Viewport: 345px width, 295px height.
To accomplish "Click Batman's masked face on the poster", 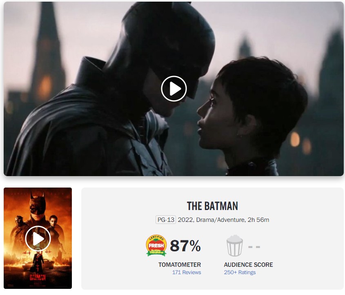I will [x=38, y=209].
